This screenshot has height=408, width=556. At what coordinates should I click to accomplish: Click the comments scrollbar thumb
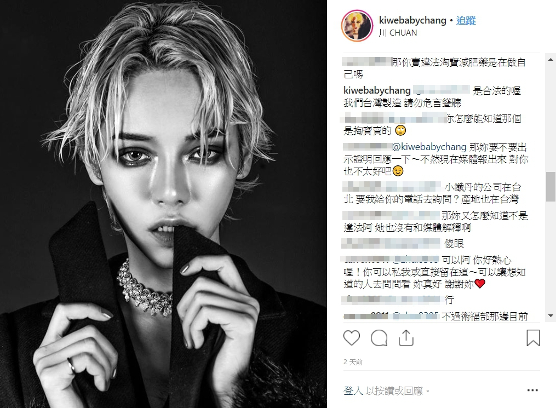(551, 186)
